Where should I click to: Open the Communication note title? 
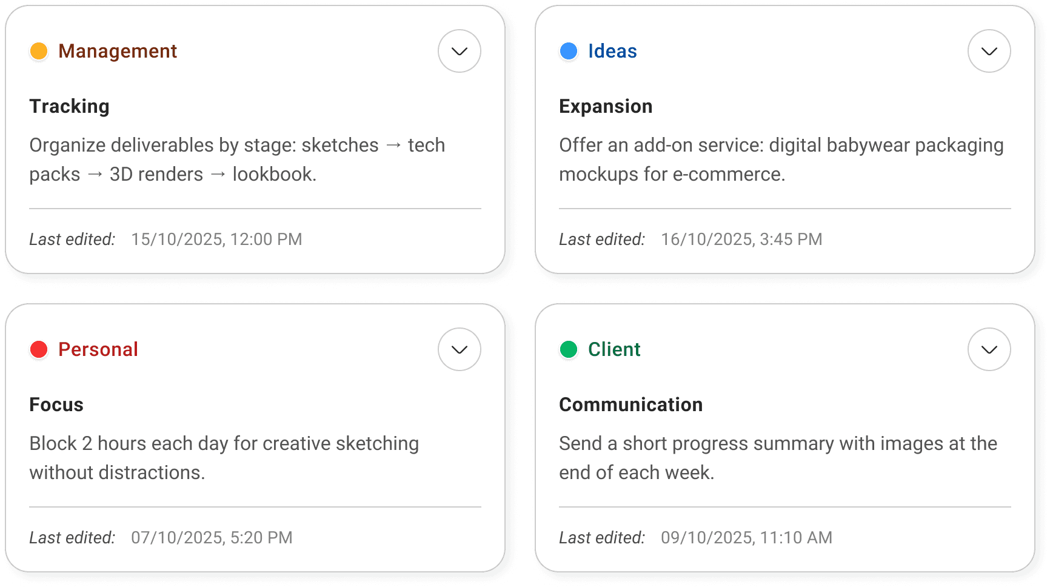630,404
